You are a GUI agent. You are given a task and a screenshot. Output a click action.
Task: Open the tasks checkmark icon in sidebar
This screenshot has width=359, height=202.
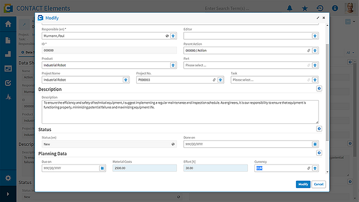tap(8, 83)
